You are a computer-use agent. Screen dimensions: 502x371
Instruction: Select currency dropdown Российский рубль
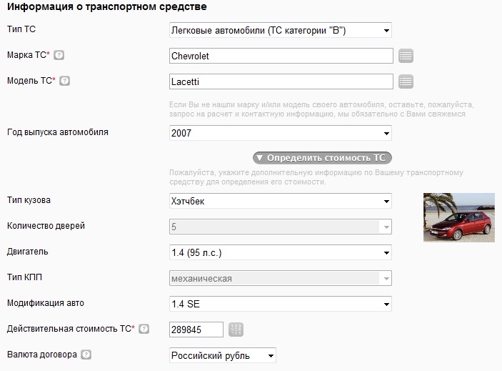222,355
